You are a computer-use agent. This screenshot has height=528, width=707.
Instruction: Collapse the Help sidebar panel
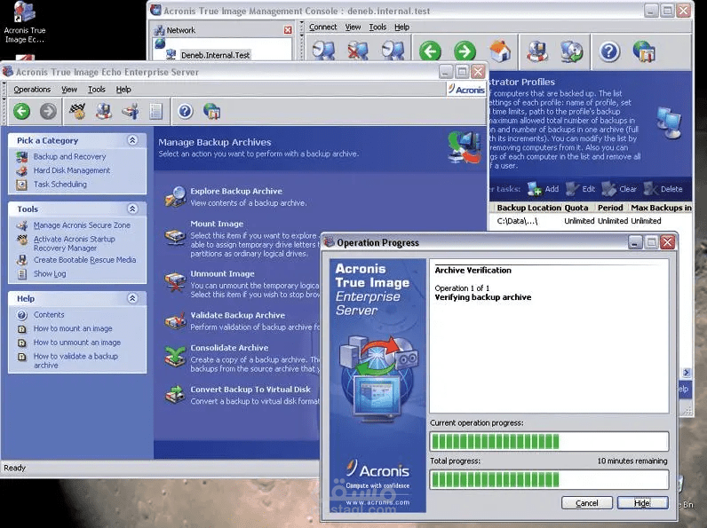[x=132, y=298]
